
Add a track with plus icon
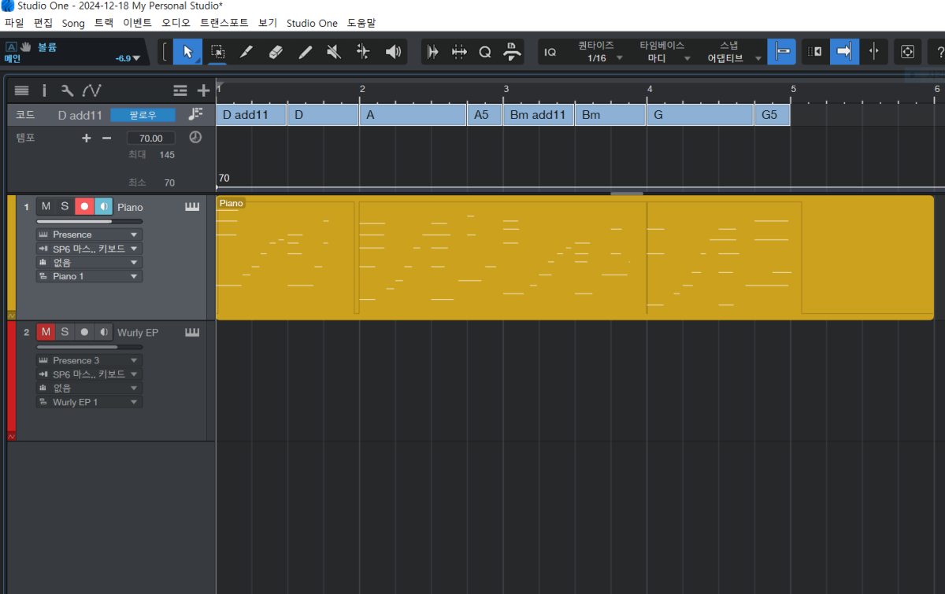[x=203, y=90]
